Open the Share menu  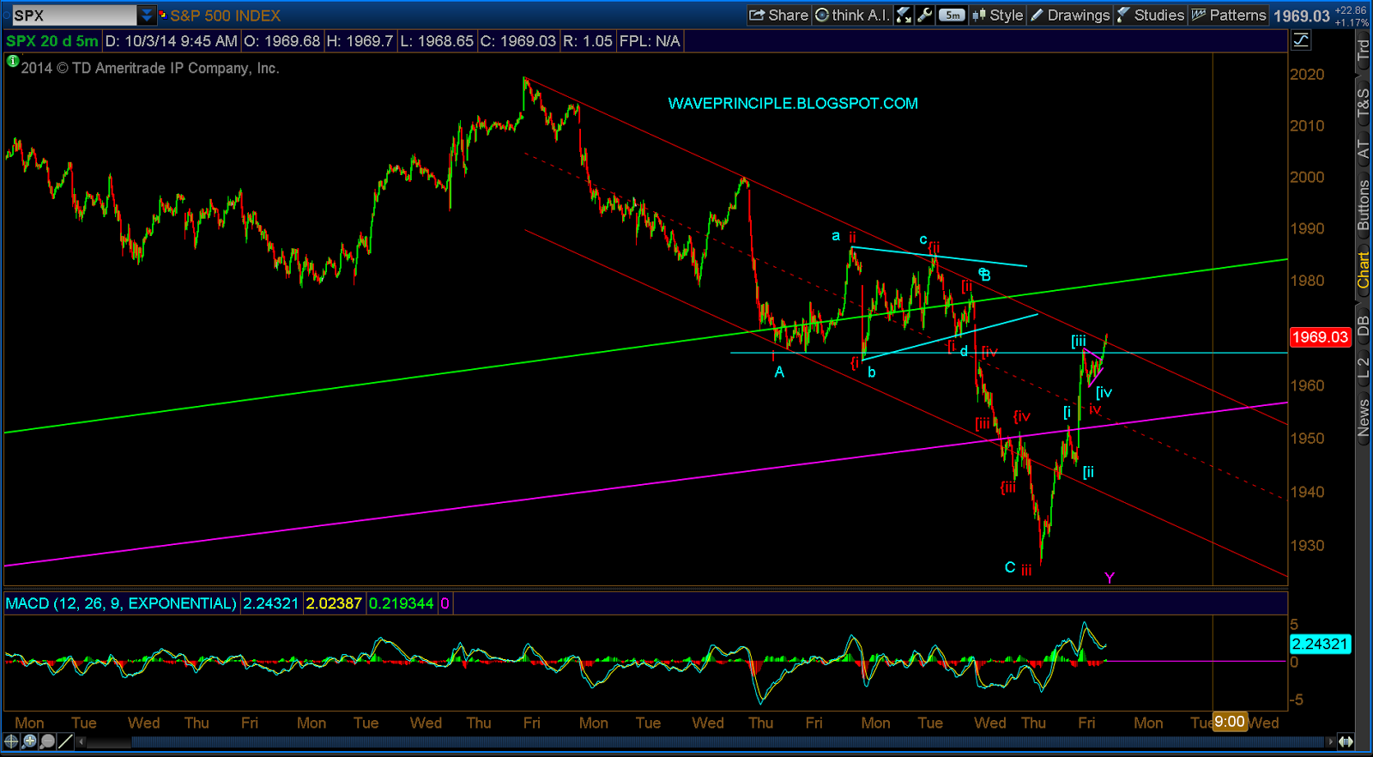(x=778, y=15)
